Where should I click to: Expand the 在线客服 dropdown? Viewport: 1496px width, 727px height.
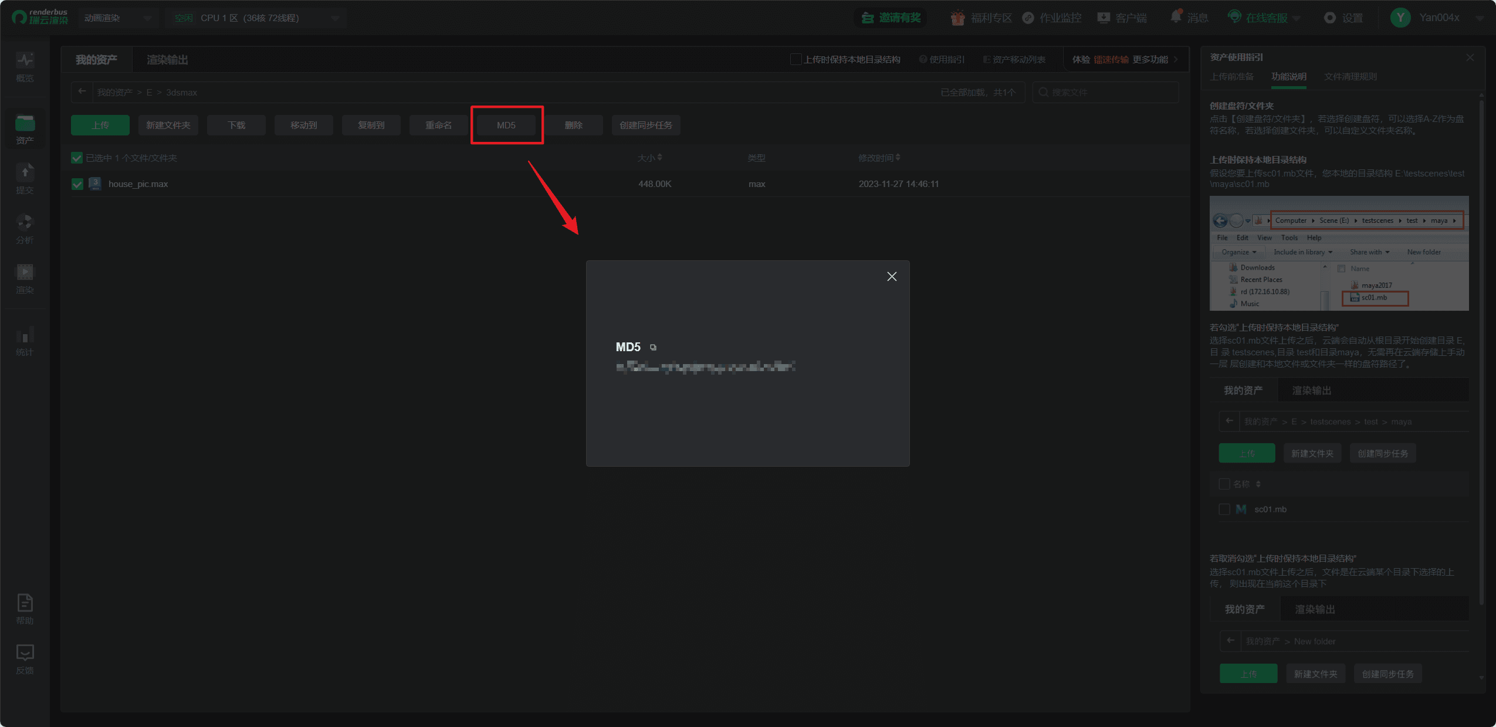pos(1296,18)
